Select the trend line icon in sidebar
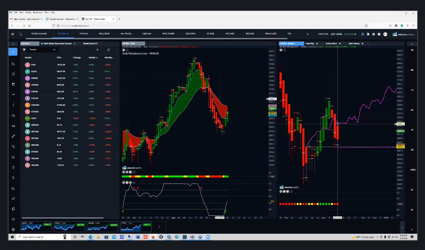Screen dimensions: 425x250 [x=13, y=95]
